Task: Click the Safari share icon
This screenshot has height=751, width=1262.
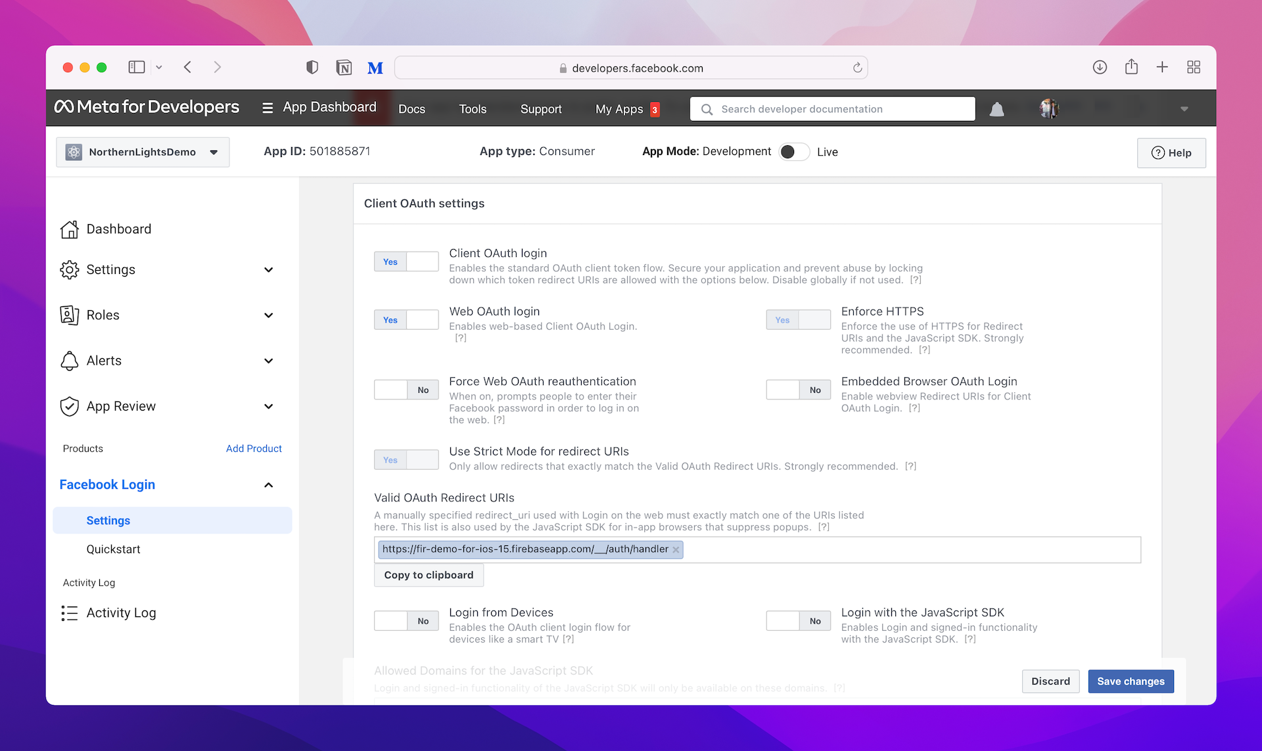Action: click(x=1131, y=67)
